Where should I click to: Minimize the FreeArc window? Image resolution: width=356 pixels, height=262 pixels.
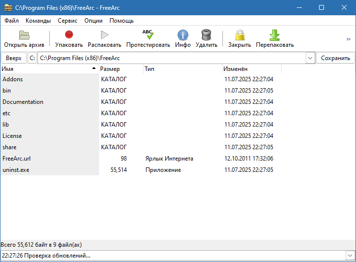(299, 7)
